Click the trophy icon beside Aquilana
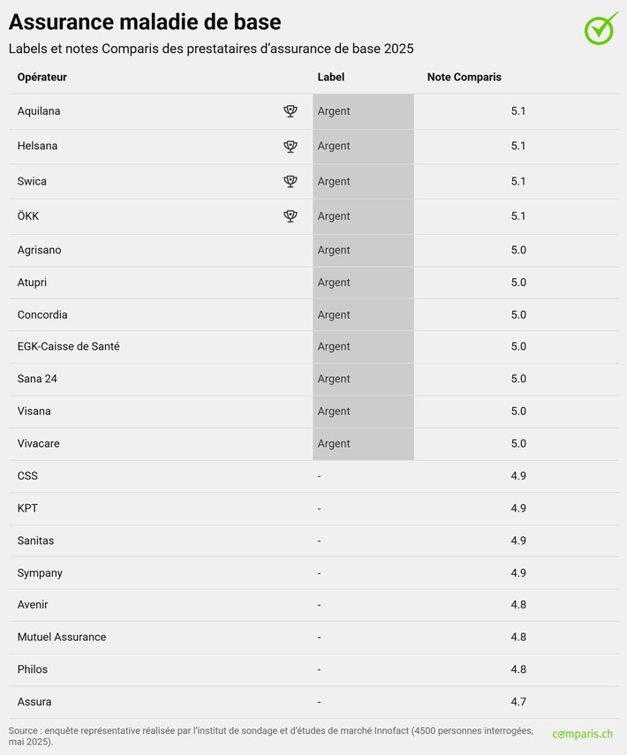 coord(291,111)
